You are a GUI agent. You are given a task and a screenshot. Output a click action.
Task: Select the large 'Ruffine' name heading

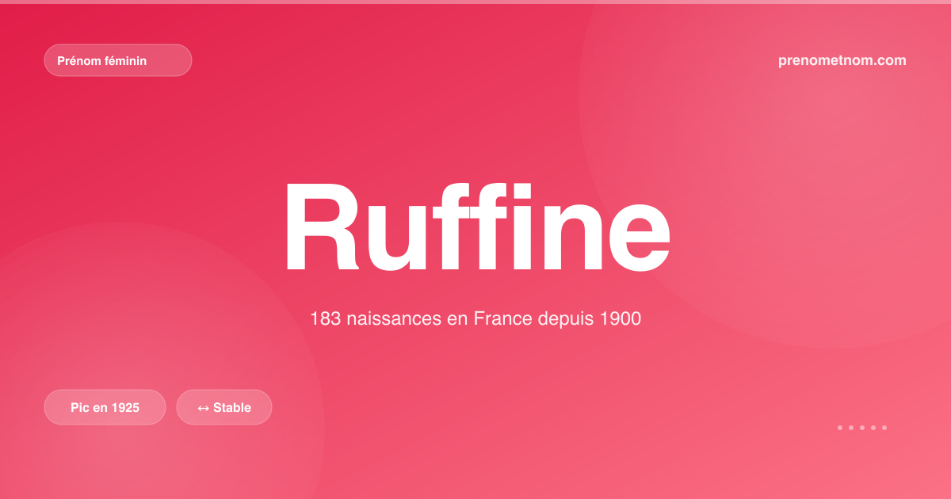(476, 228)
